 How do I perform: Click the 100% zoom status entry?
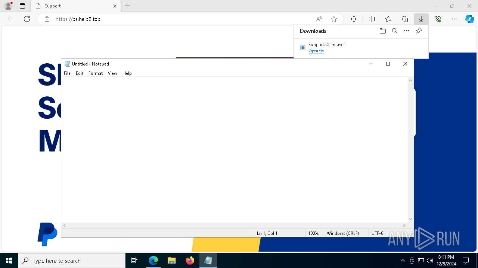[x=313, y=233]
